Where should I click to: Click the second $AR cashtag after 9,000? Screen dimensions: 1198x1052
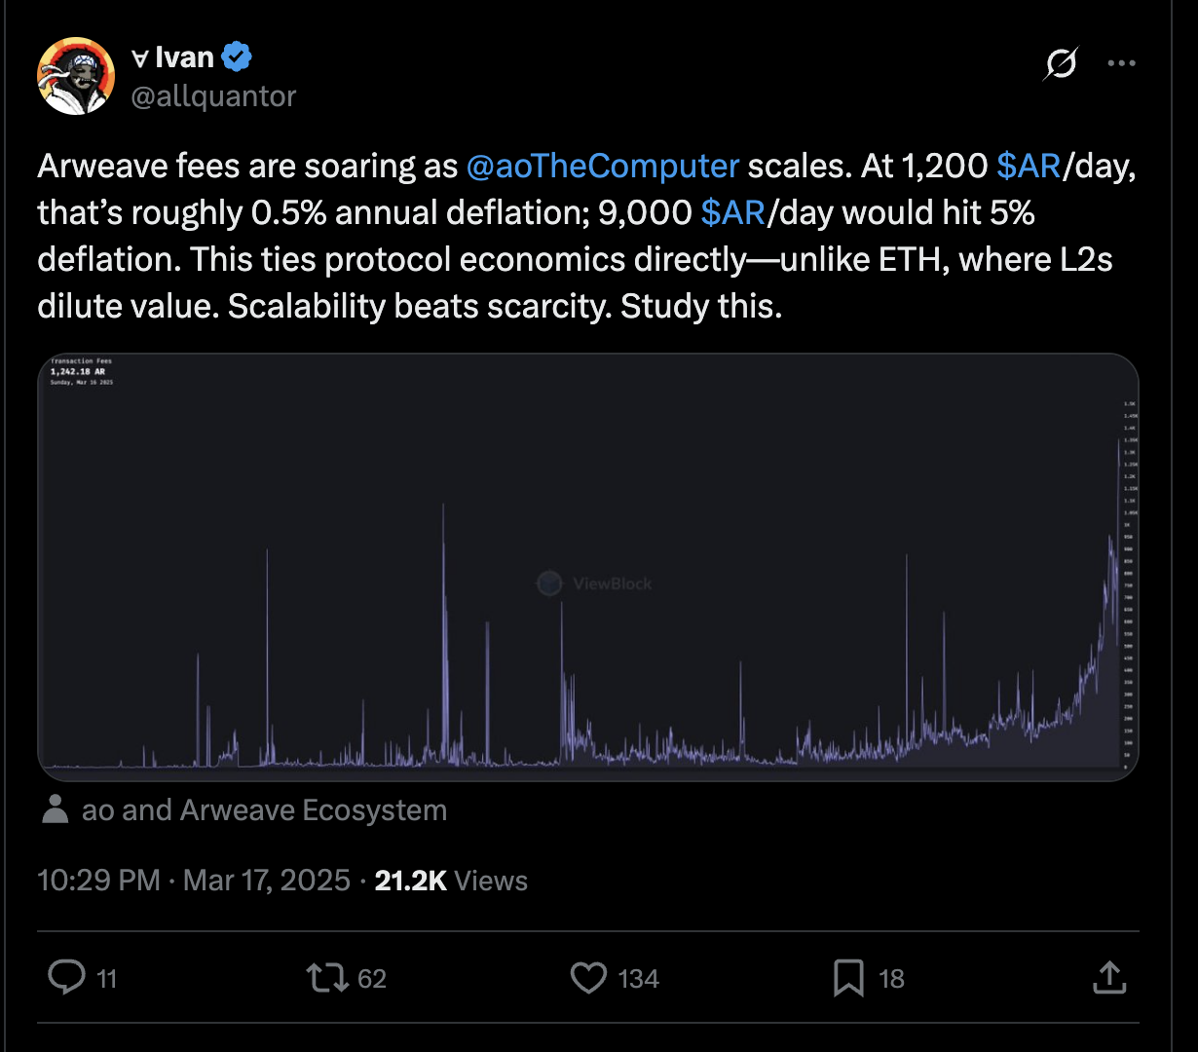point(732,212)
